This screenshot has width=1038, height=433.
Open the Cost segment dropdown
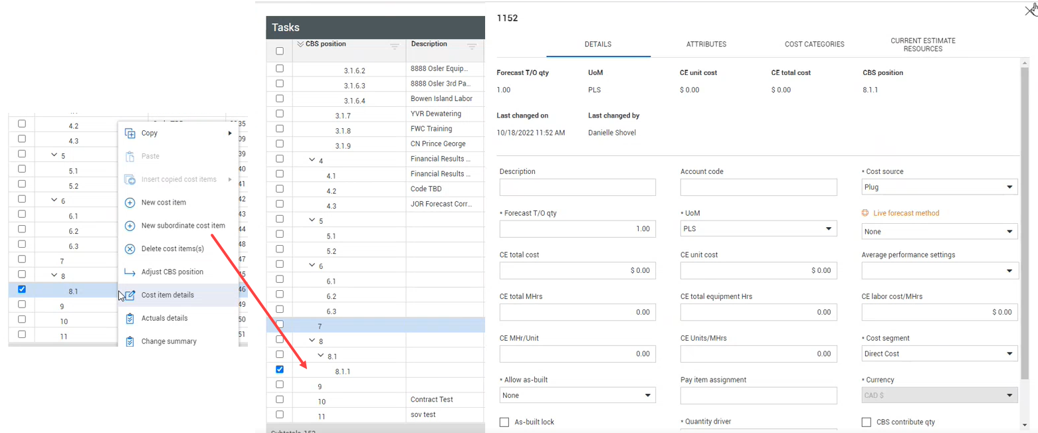click(x=940, y=354)
